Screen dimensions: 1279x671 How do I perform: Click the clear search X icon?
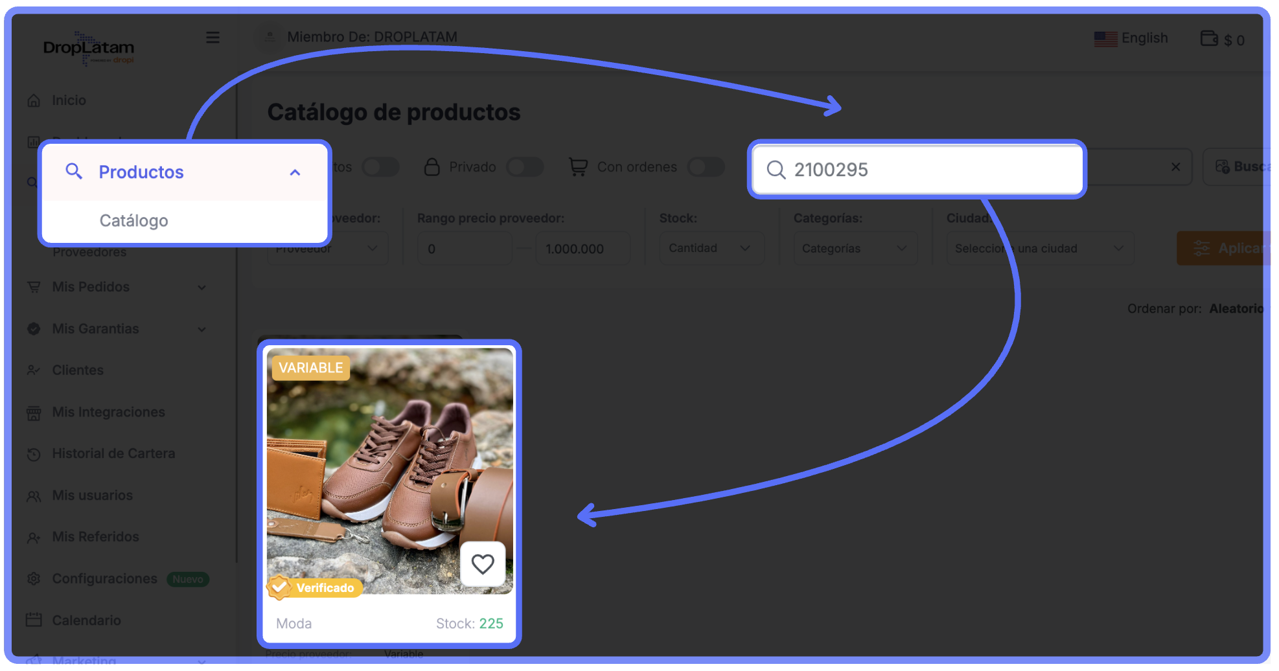[1175, 167]
